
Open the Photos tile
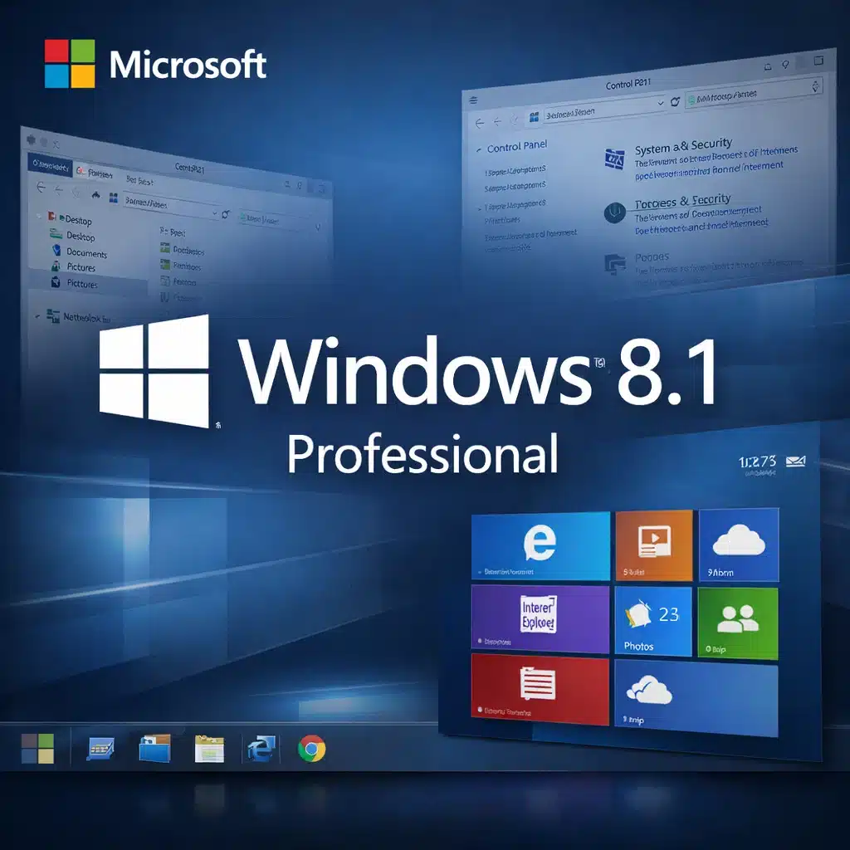pyautogui.click(x=654, y=620)
